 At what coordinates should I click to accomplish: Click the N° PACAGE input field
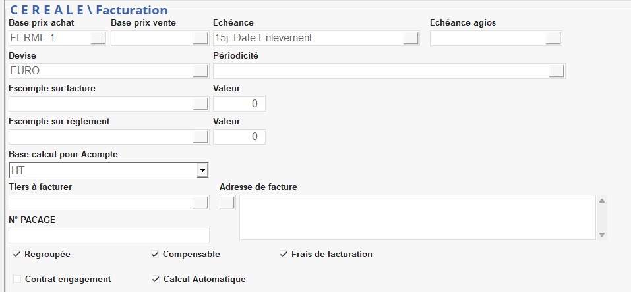[109, 235]
